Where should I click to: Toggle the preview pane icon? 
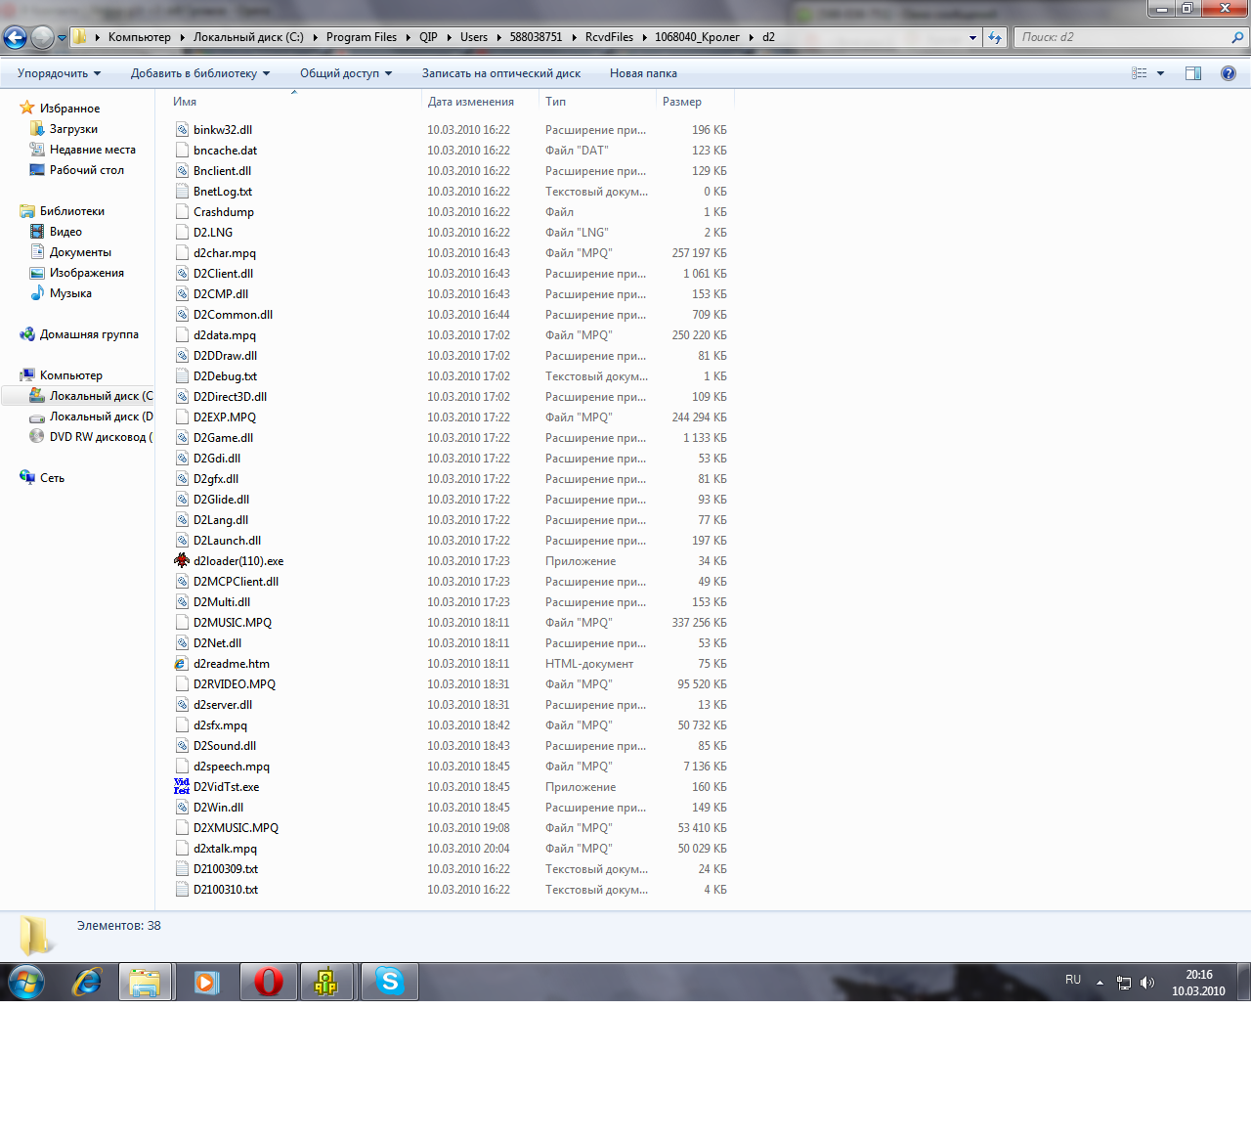click(x=1193, y=73)
